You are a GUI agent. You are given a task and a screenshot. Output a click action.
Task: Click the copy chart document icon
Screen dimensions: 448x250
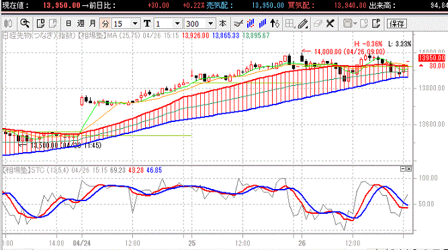(x=40, y=23)
